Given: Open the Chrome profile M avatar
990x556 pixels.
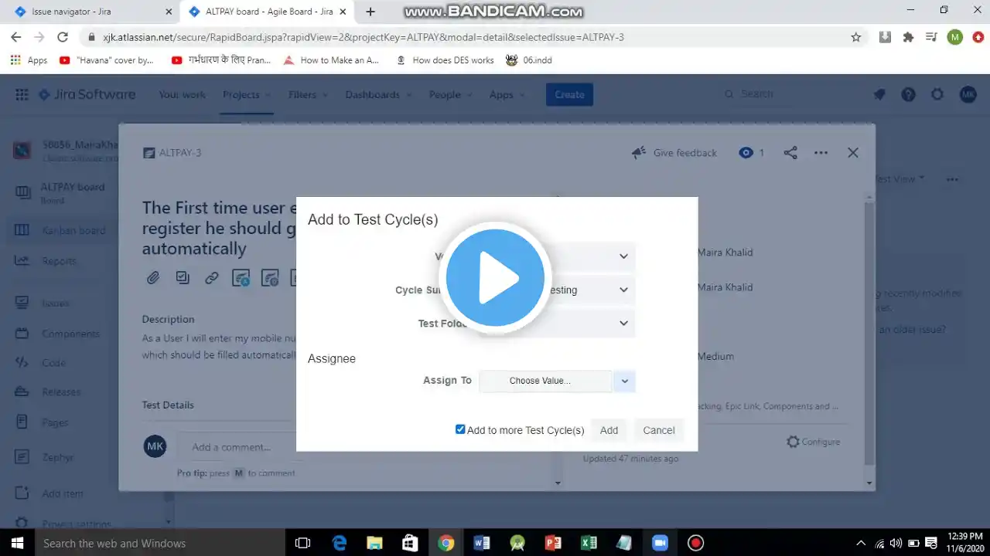Looking at the screenshot, I should [x=955, y=37].
